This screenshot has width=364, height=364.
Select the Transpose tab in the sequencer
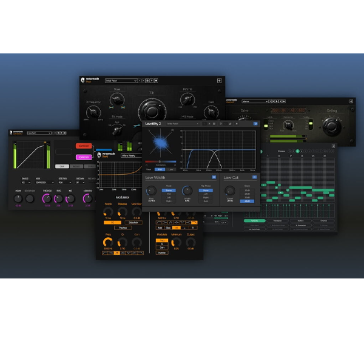coord(277,221)
